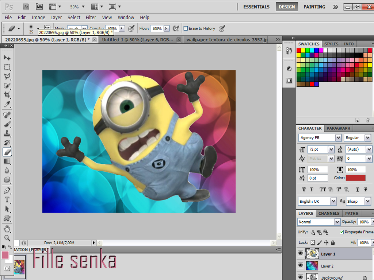Viewport: 374px width, 280px height.
Task: Toggle Quick Mask mode
Action: (7, 268)
